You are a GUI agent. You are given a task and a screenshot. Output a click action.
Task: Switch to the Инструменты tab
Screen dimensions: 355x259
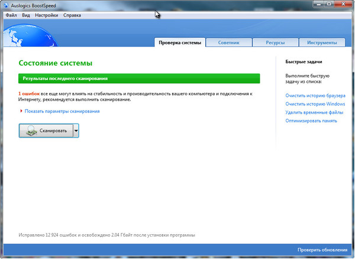pos(322,43)
